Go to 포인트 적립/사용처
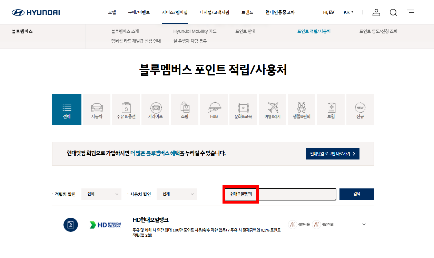 pyautogui.click(x=314, y=31)
